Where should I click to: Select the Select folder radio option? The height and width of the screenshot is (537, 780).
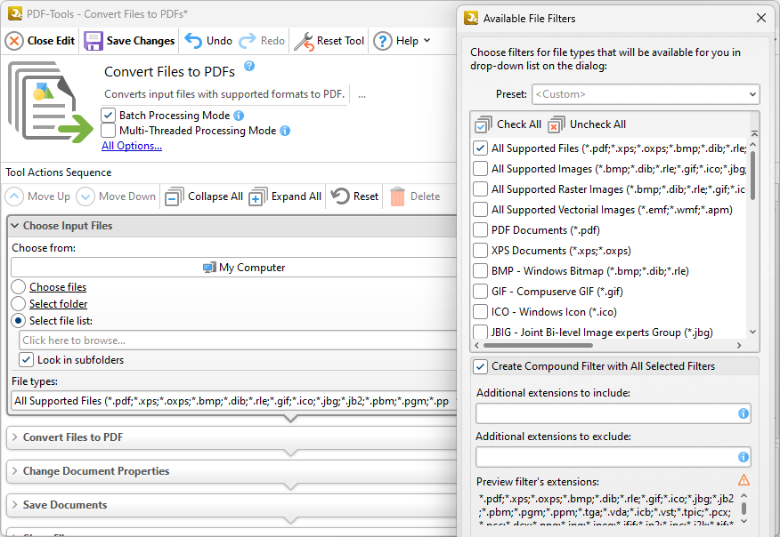click(19, 304)
